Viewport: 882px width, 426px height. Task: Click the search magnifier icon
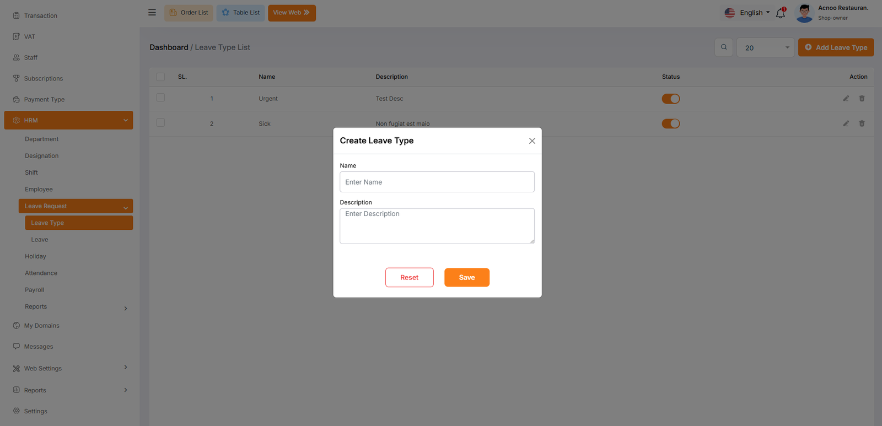(724, 47)
